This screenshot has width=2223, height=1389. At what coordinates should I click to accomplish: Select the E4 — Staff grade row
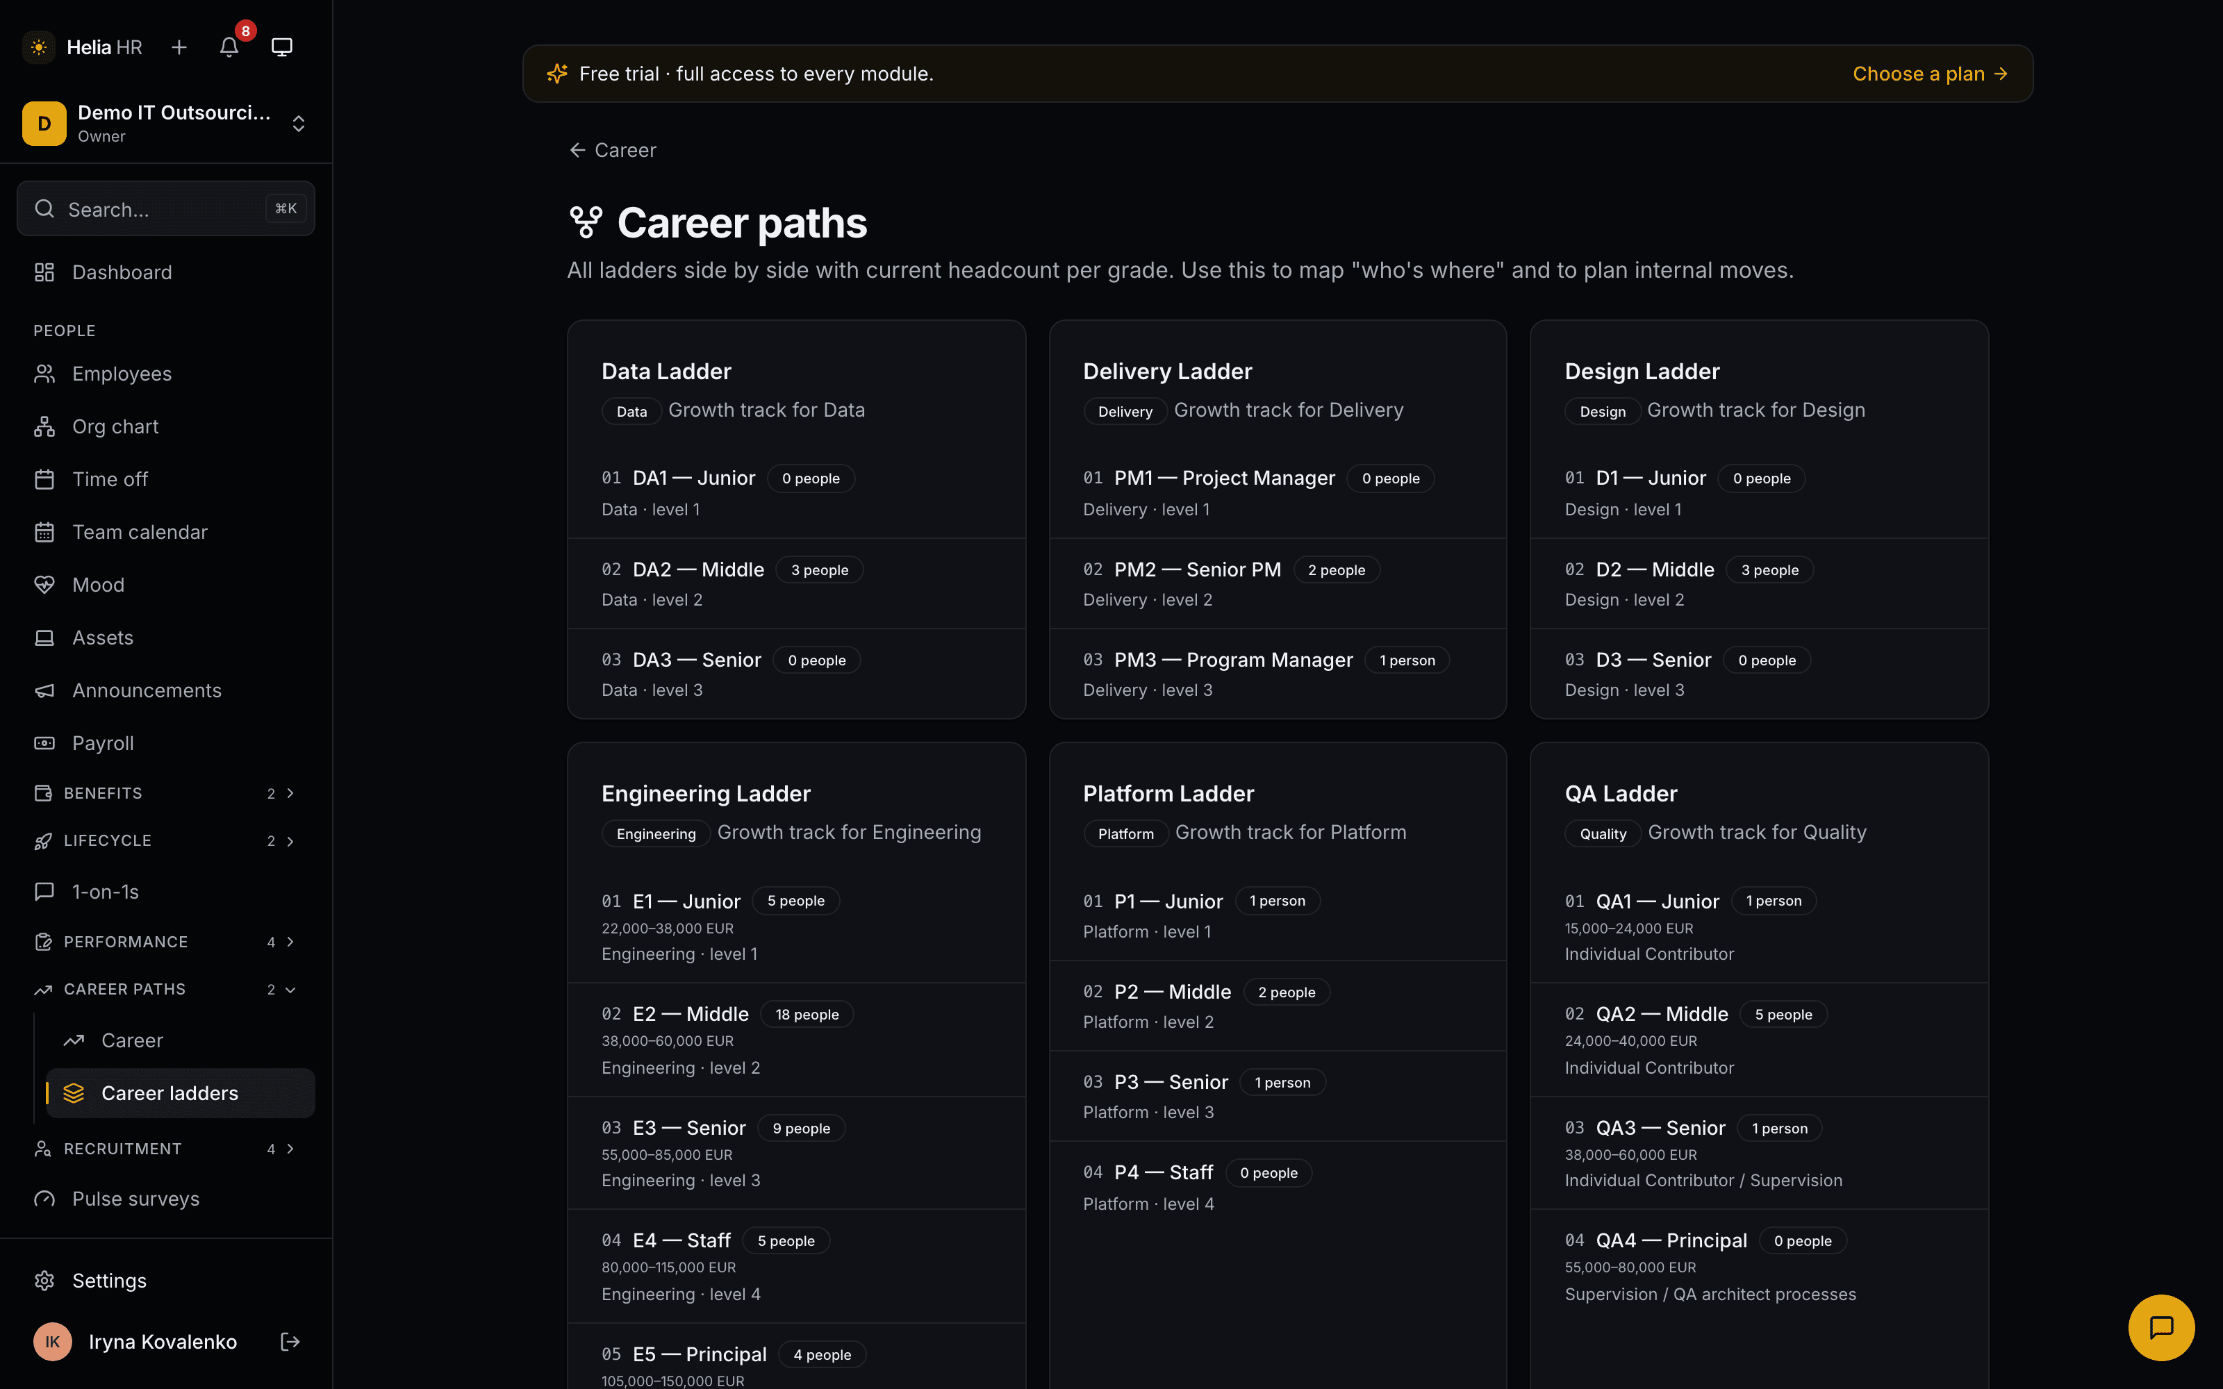click(x=796, y=1266)
